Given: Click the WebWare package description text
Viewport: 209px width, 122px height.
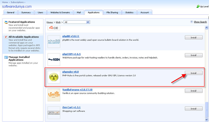Looking at the screenshot, I should 110,57.
